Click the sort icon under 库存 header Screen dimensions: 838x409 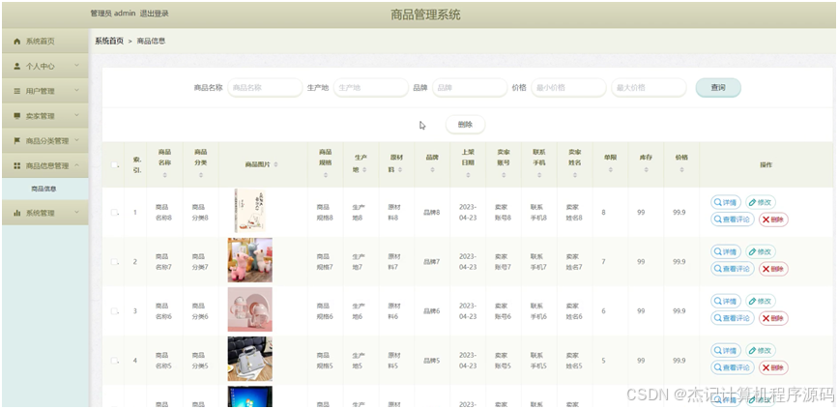coord(646,170)
